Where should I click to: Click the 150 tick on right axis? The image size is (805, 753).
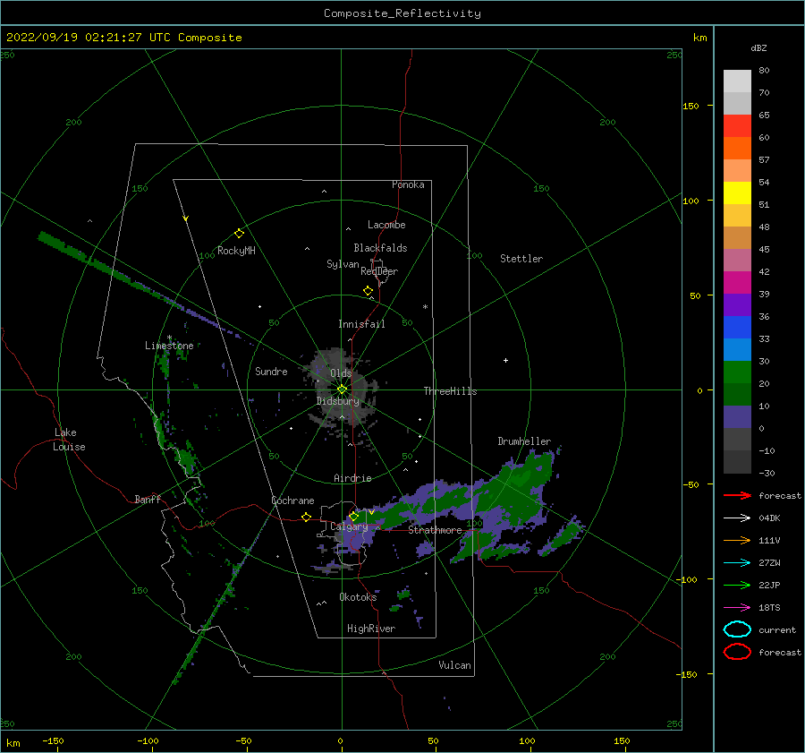tap(691, 106)
